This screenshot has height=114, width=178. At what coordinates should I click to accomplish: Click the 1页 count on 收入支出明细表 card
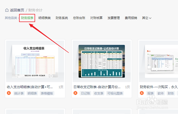click(x=61, y=87)
